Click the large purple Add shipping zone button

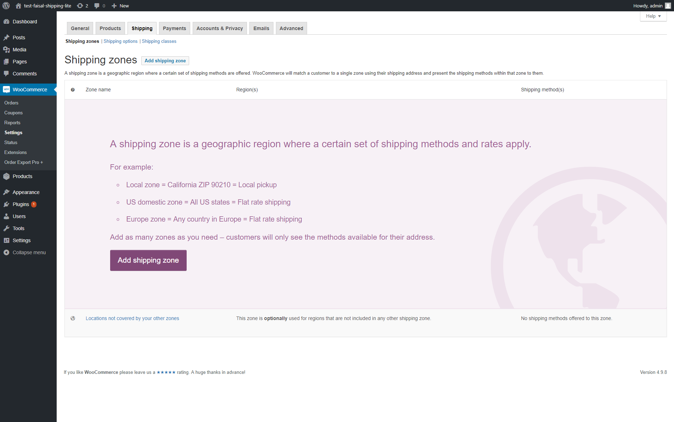pyautogui.click(x=148, y=261)
